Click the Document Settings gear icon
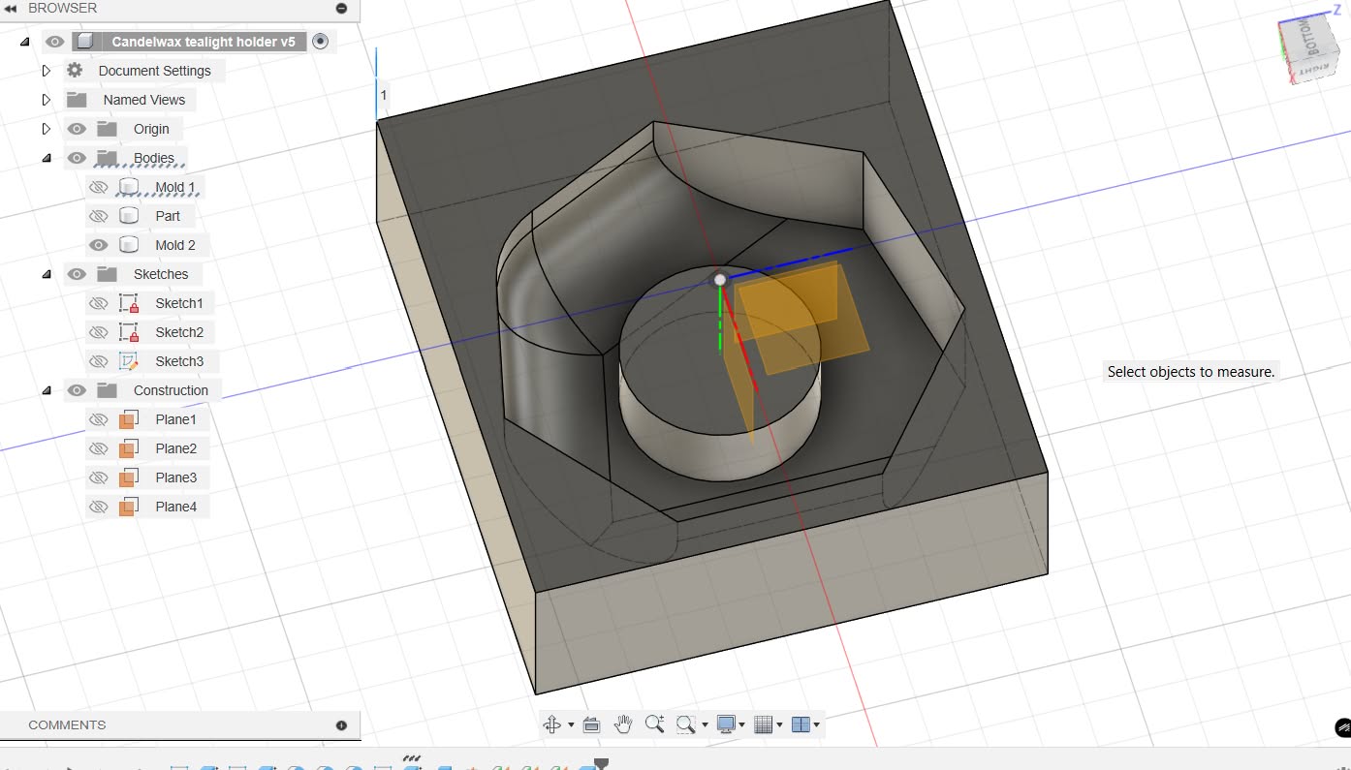 [x=75, y=71]
